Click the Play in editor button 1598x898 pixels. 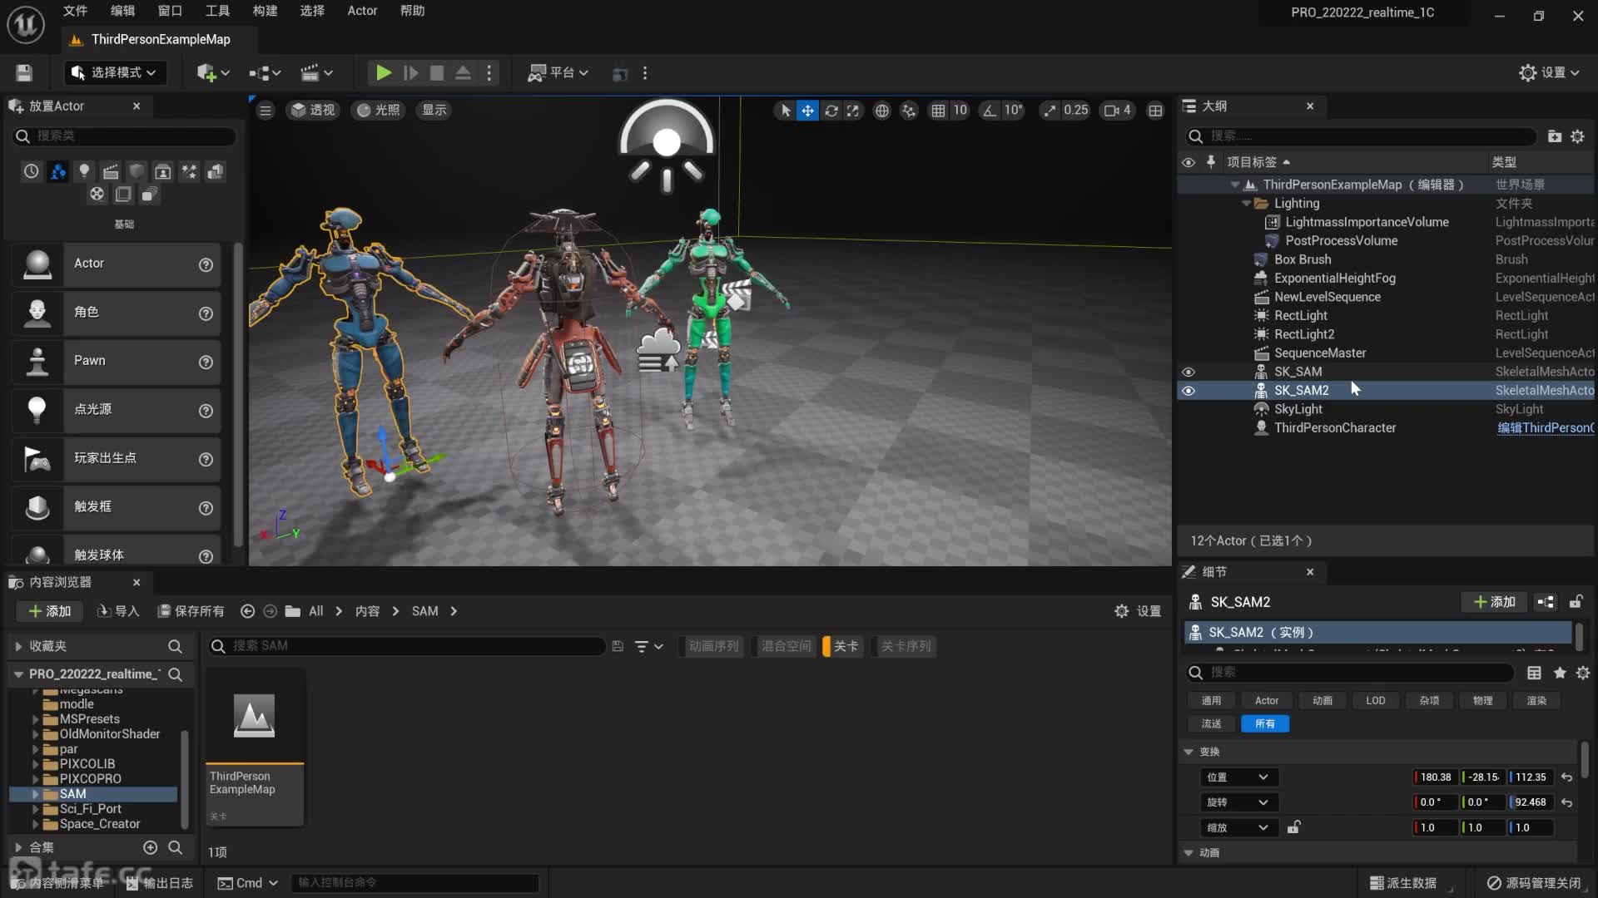point(383,73)
